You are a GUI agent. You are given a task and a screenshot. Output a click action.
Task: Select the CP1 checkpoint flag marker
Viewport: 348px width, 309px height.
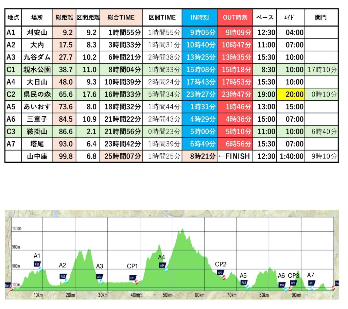pyautogui.click(x=133, y=278)
